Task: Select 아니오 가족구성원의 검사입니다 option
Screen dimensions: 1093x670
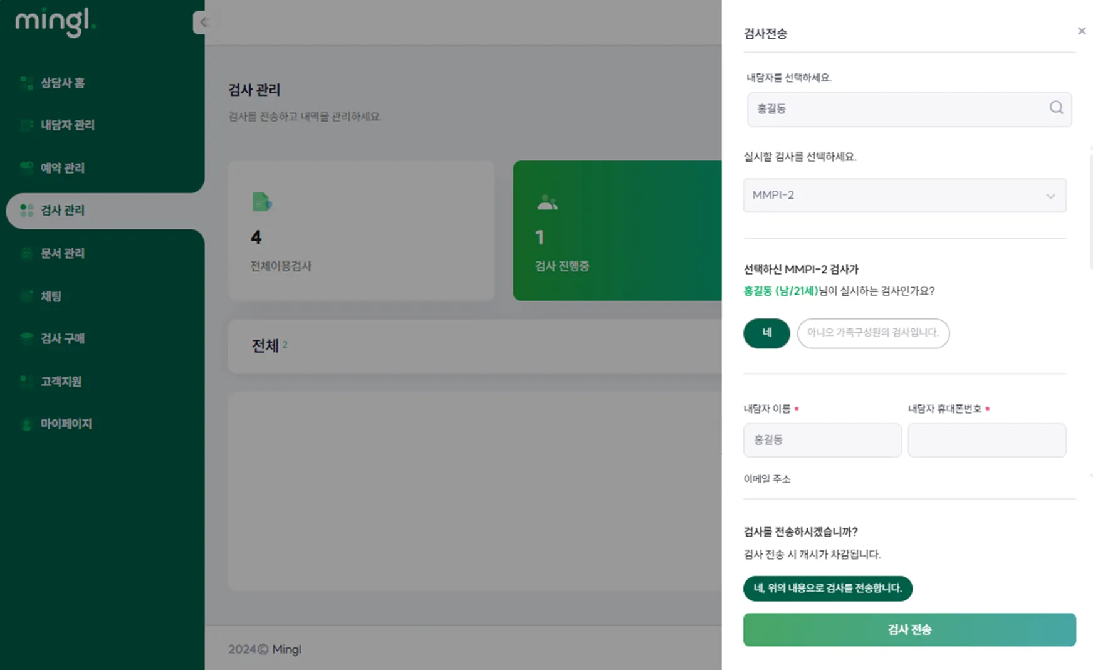Action: (x=873, y=333)
